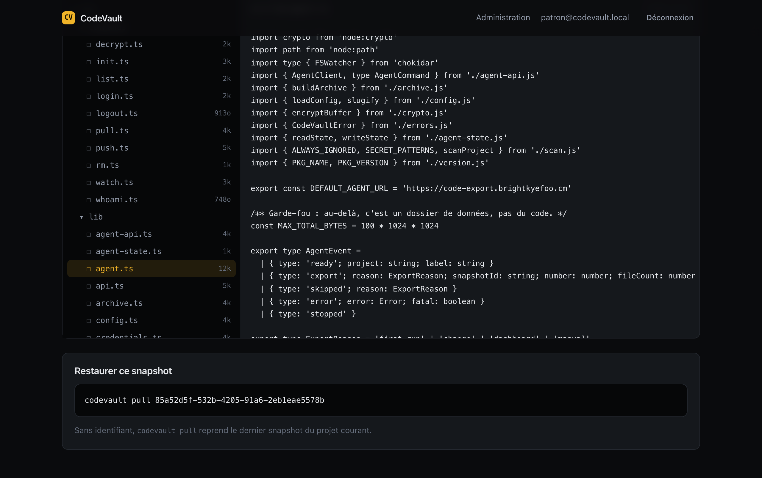Image resolution: width=762 pixels, height=478 pixels.
Task: Click file icon beside init.ts
Action: (89, 62)
